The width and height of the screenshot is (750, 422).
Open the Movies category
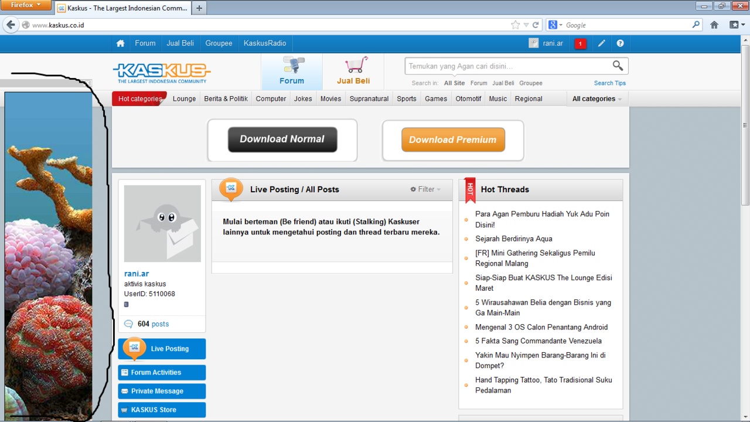point(330,98)
